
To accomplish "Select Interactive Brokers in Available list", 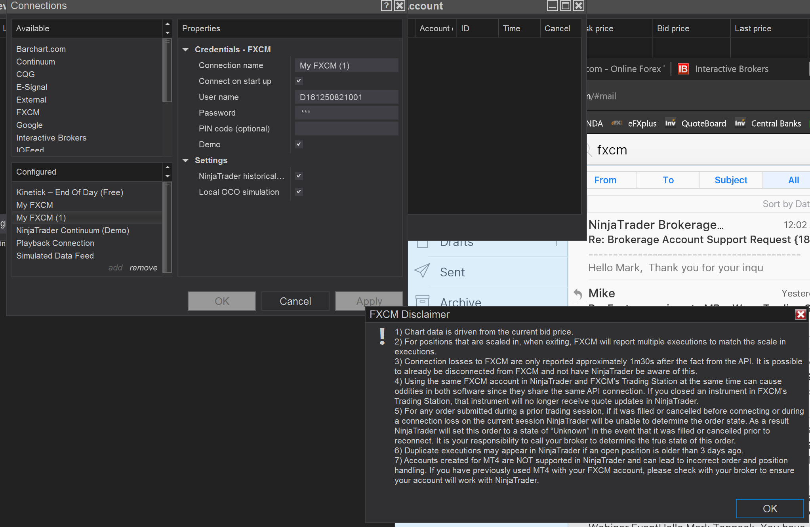I will (51, 138).
